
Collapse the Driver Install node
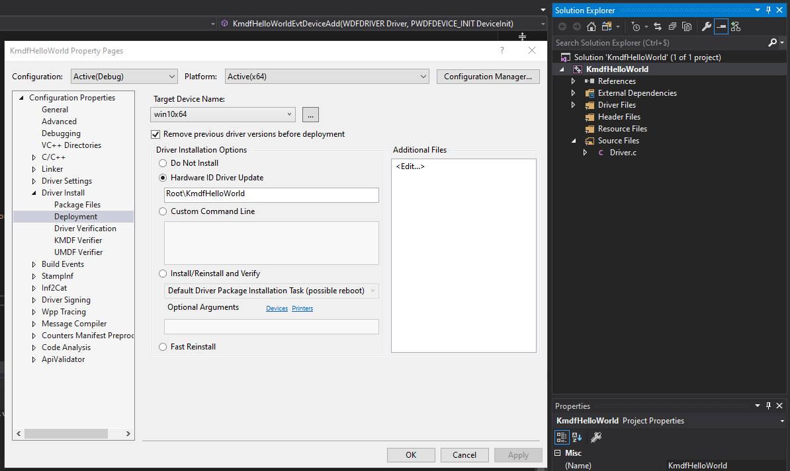coord(34,194)
